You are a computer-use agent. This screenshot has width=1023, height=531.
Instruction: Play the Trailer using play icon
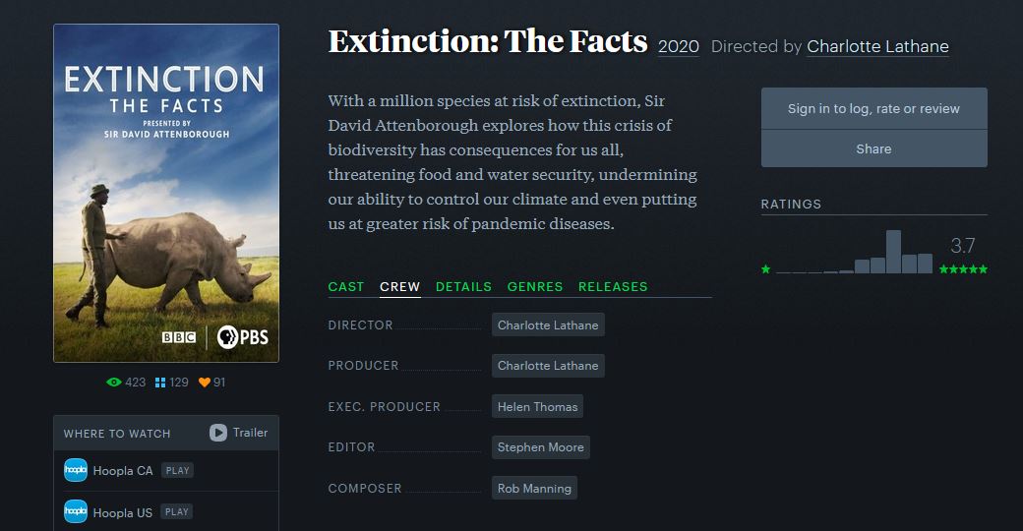(x=217, y=433)
